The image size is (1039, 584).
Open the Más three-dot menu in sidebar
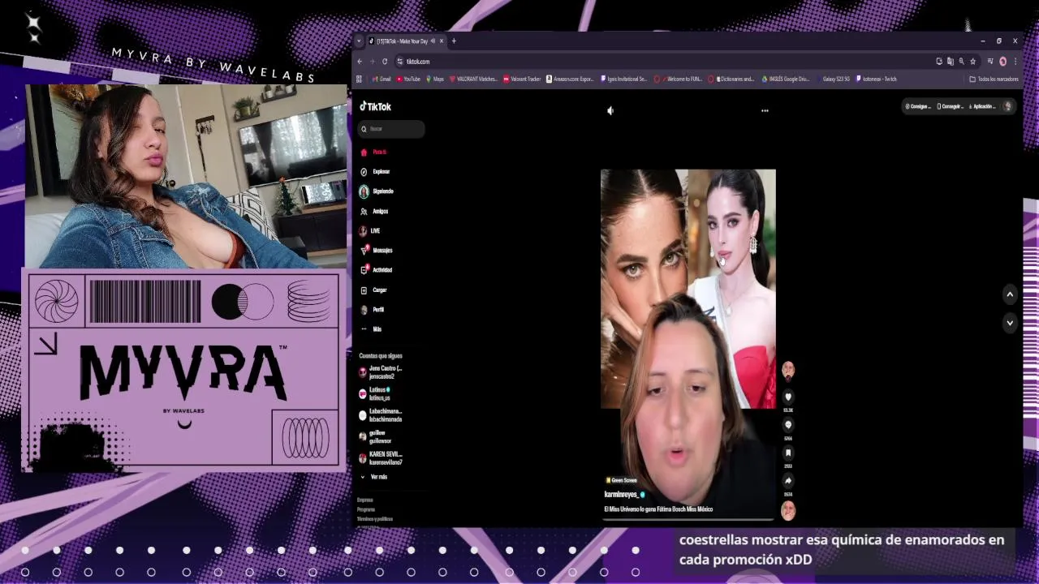coord(371,329)
